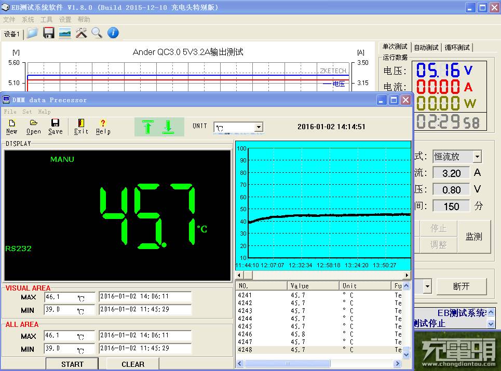Open the 文件 menu in EB software
This screenshot has width=501, height=371.
point(9,20)
